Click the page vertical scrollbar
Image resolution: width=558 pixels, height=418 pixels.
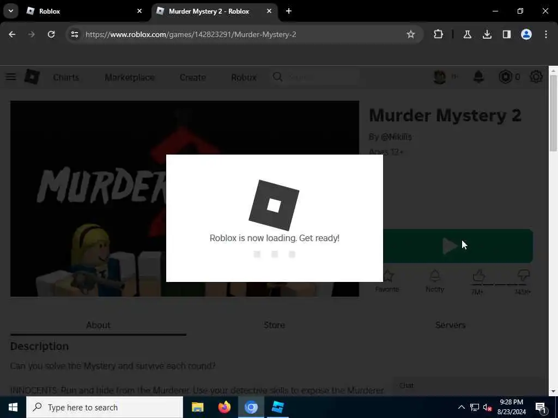click(x=553, y=113)
